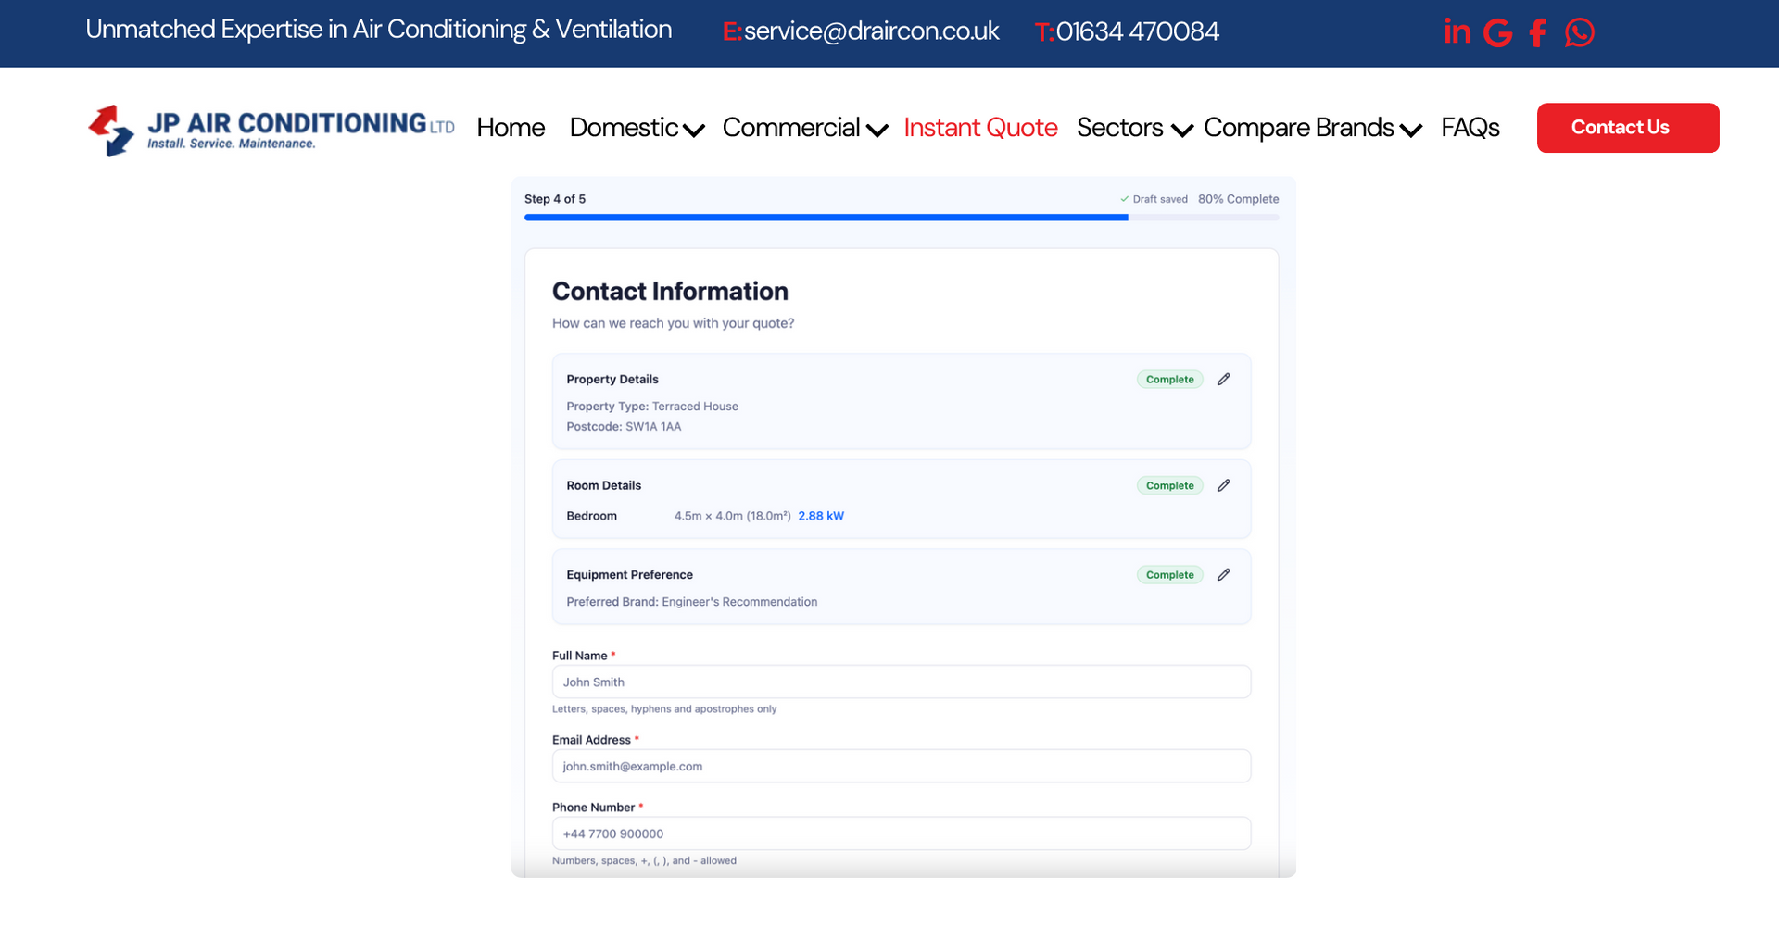Edit Equipment Preference with pencil icon
The height and width of the screenshot is (939, 1779).
[1224, 575]
